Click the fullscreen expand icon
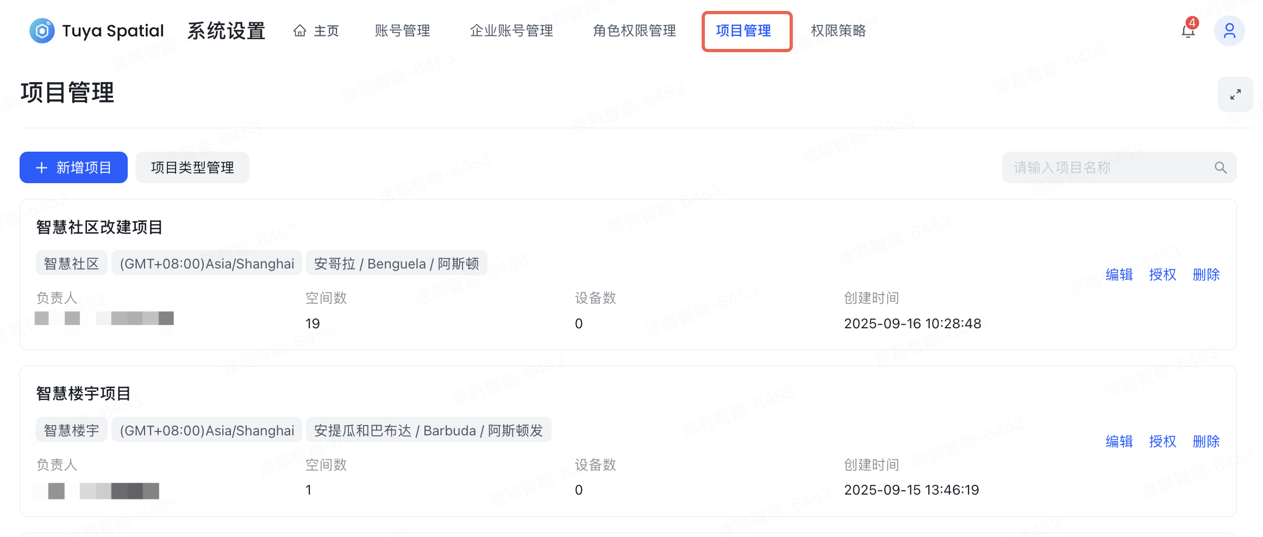The image size is (1263, 537). (x=1235, y=95)
